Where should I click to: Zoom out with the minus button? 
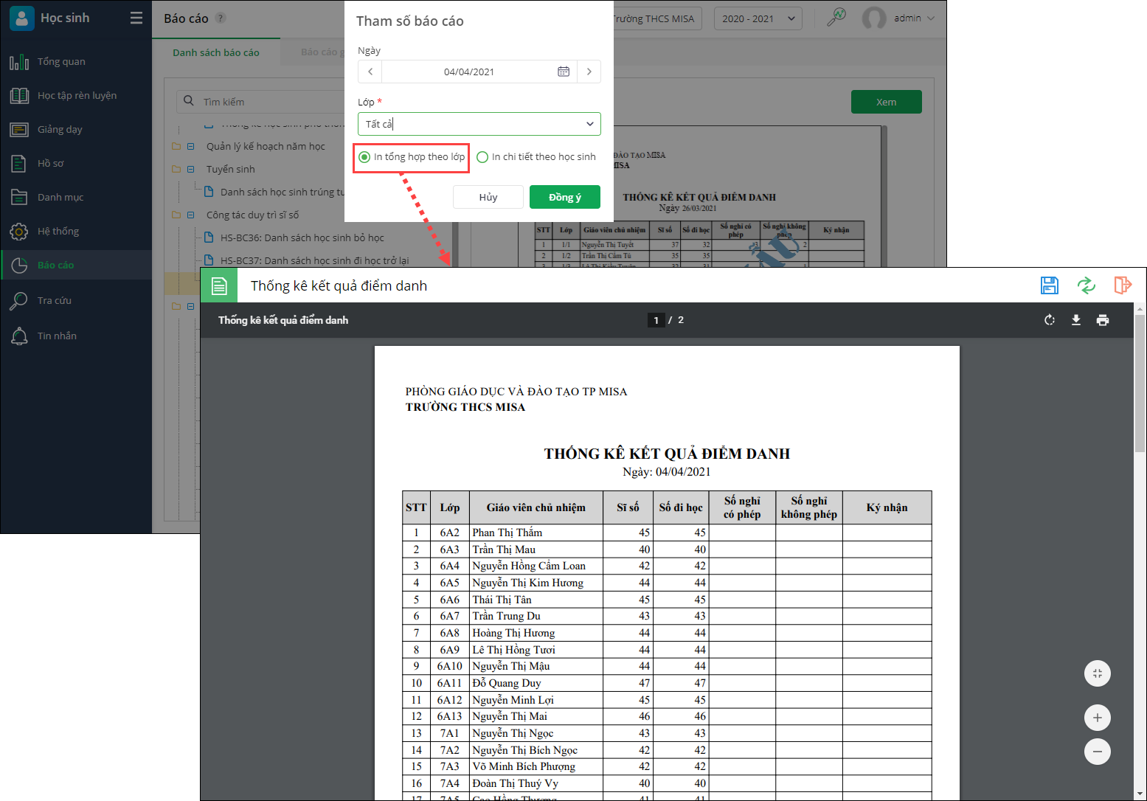click(x=1098, y=752)
